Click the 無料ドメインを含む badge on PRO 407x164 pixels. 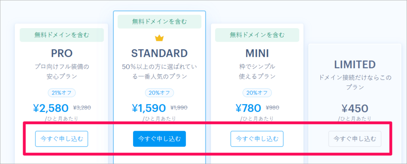(62, 35)
